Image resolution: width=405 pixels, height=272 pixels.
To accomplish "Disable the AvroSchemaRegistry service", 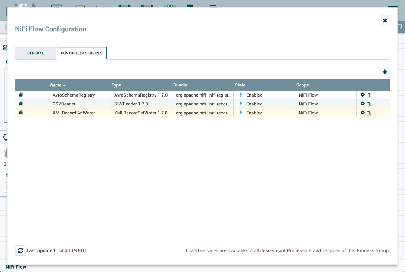I will [369, 95].
